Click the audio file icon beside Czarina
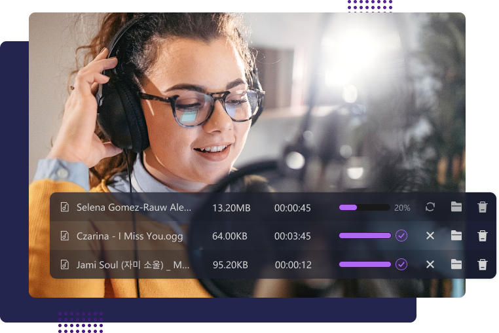499x333 pixels. (x=65, y=236)
